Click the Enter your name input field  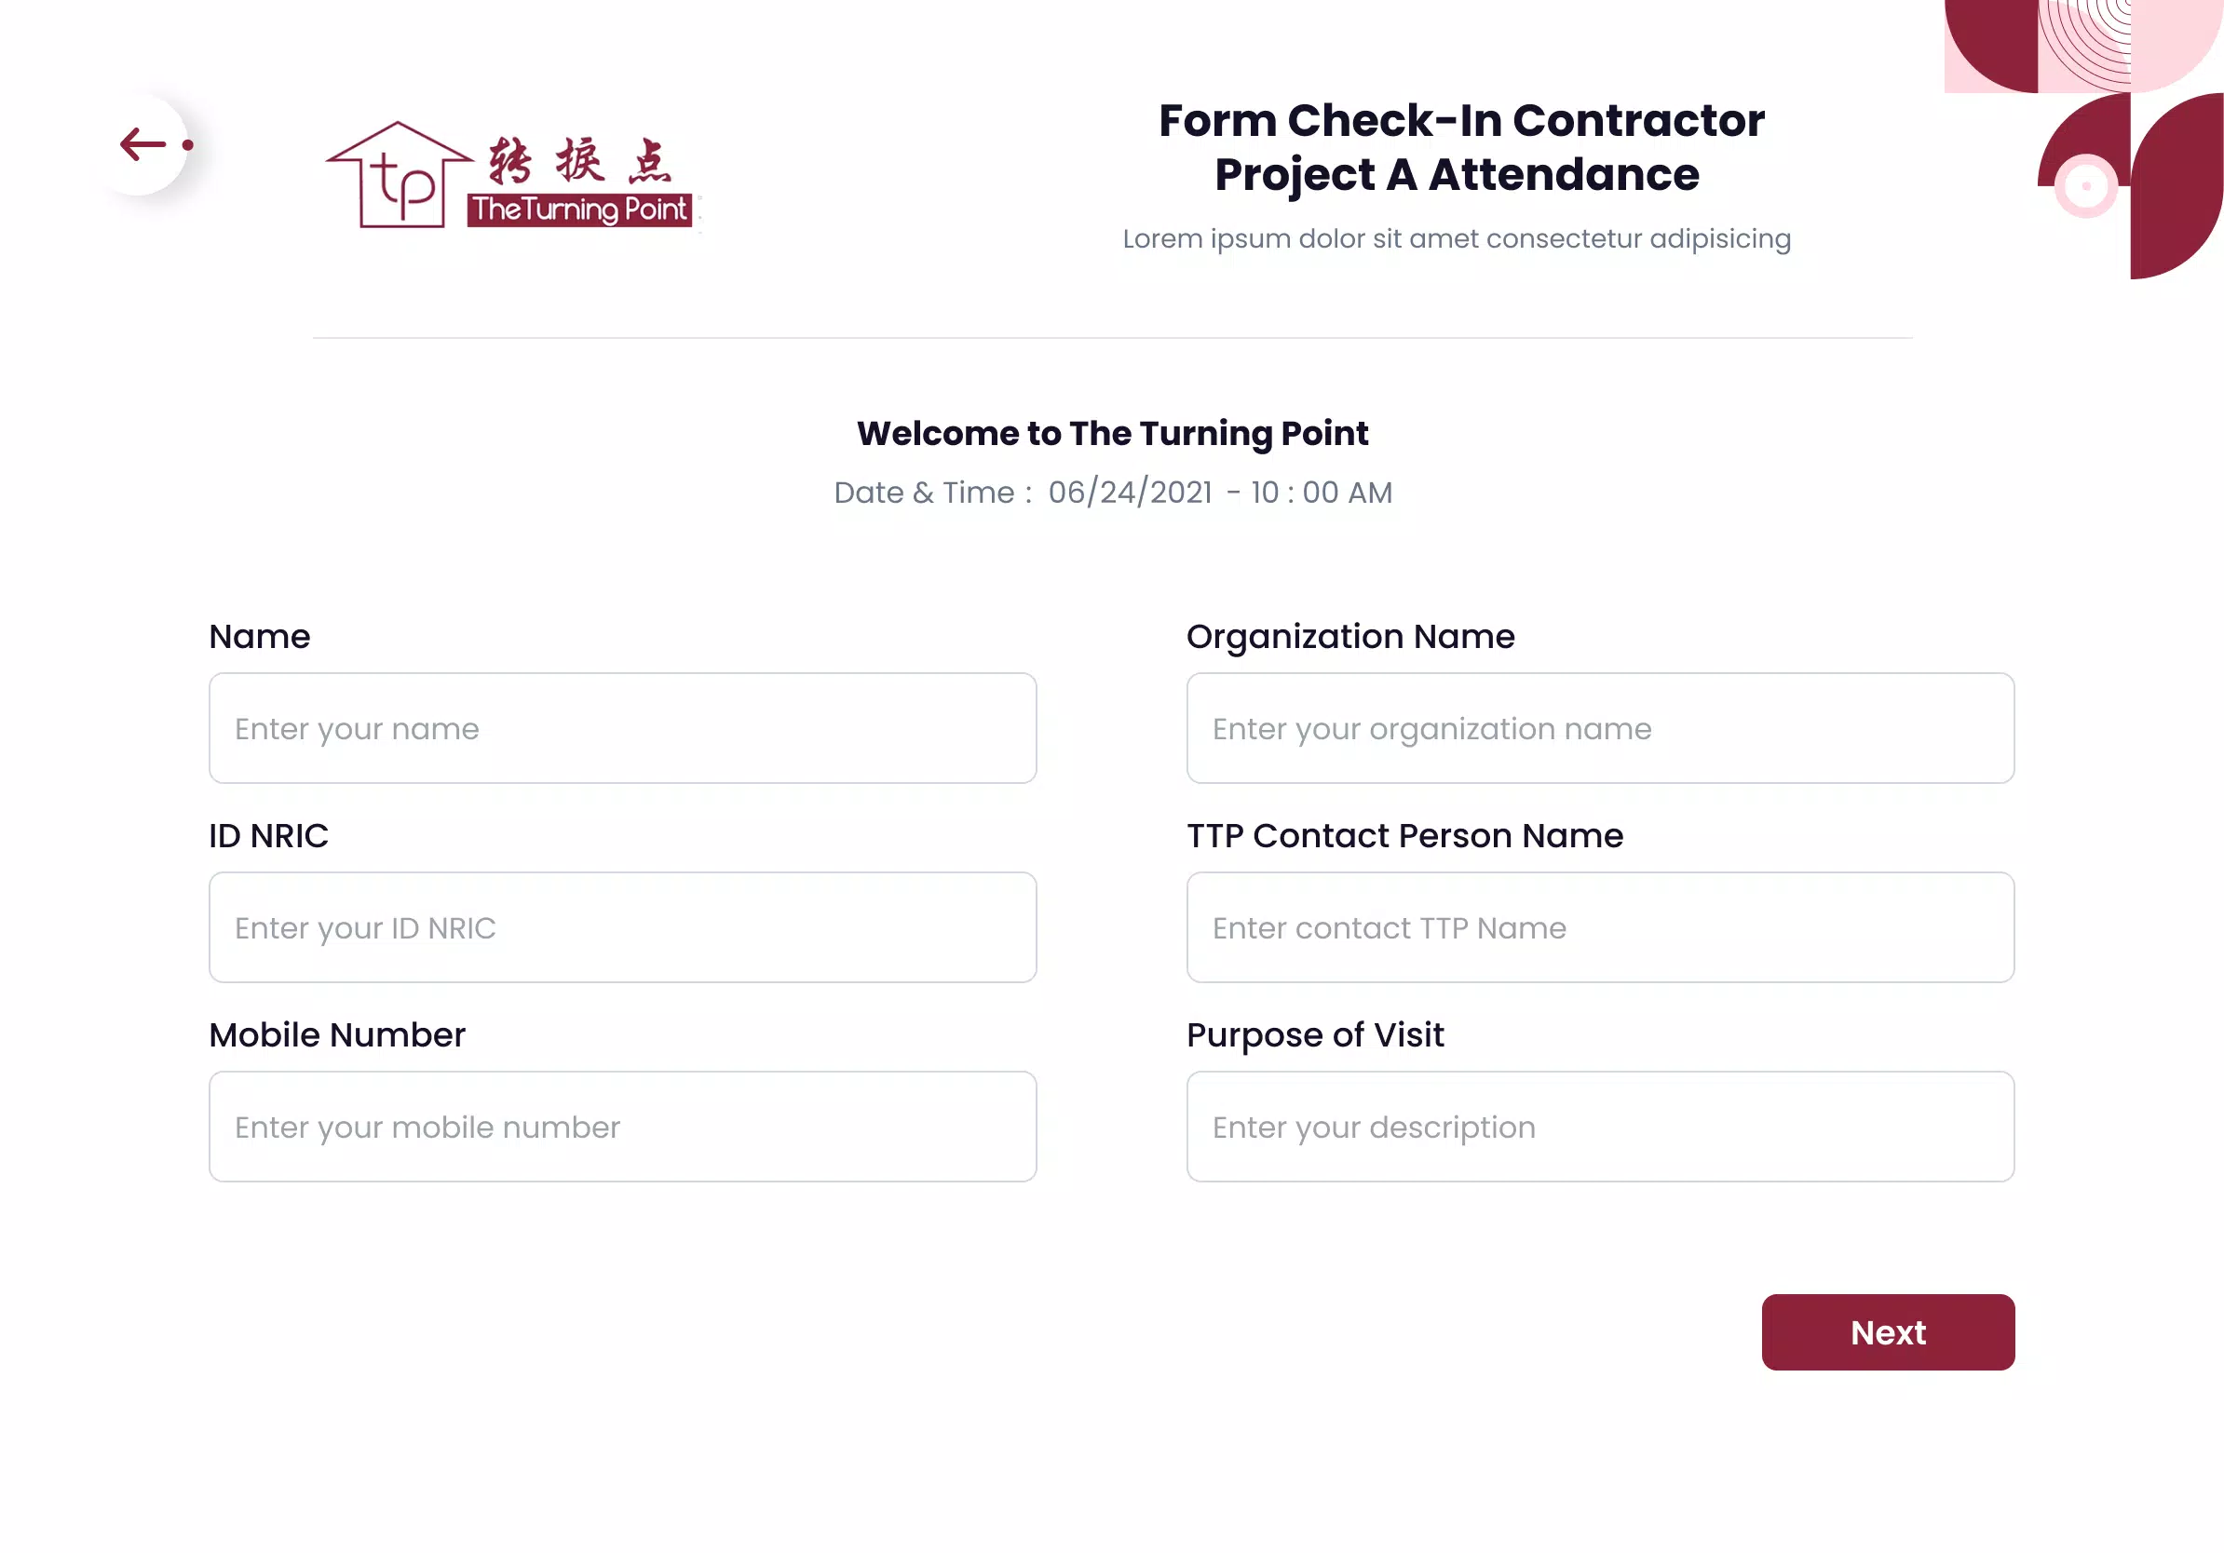point(622,728)
